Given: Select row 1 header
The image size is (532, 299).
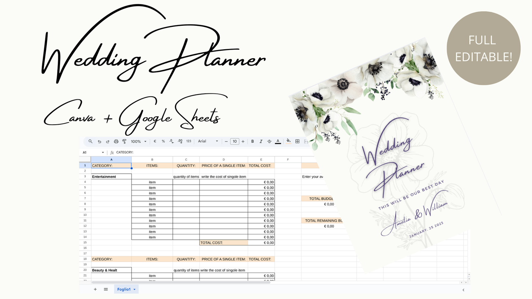Looking at the screenshot, I should click(85, 165).
